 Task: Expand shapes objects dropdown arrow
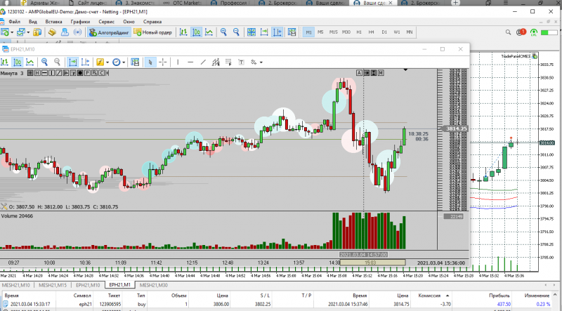click(x=261, y=62)
